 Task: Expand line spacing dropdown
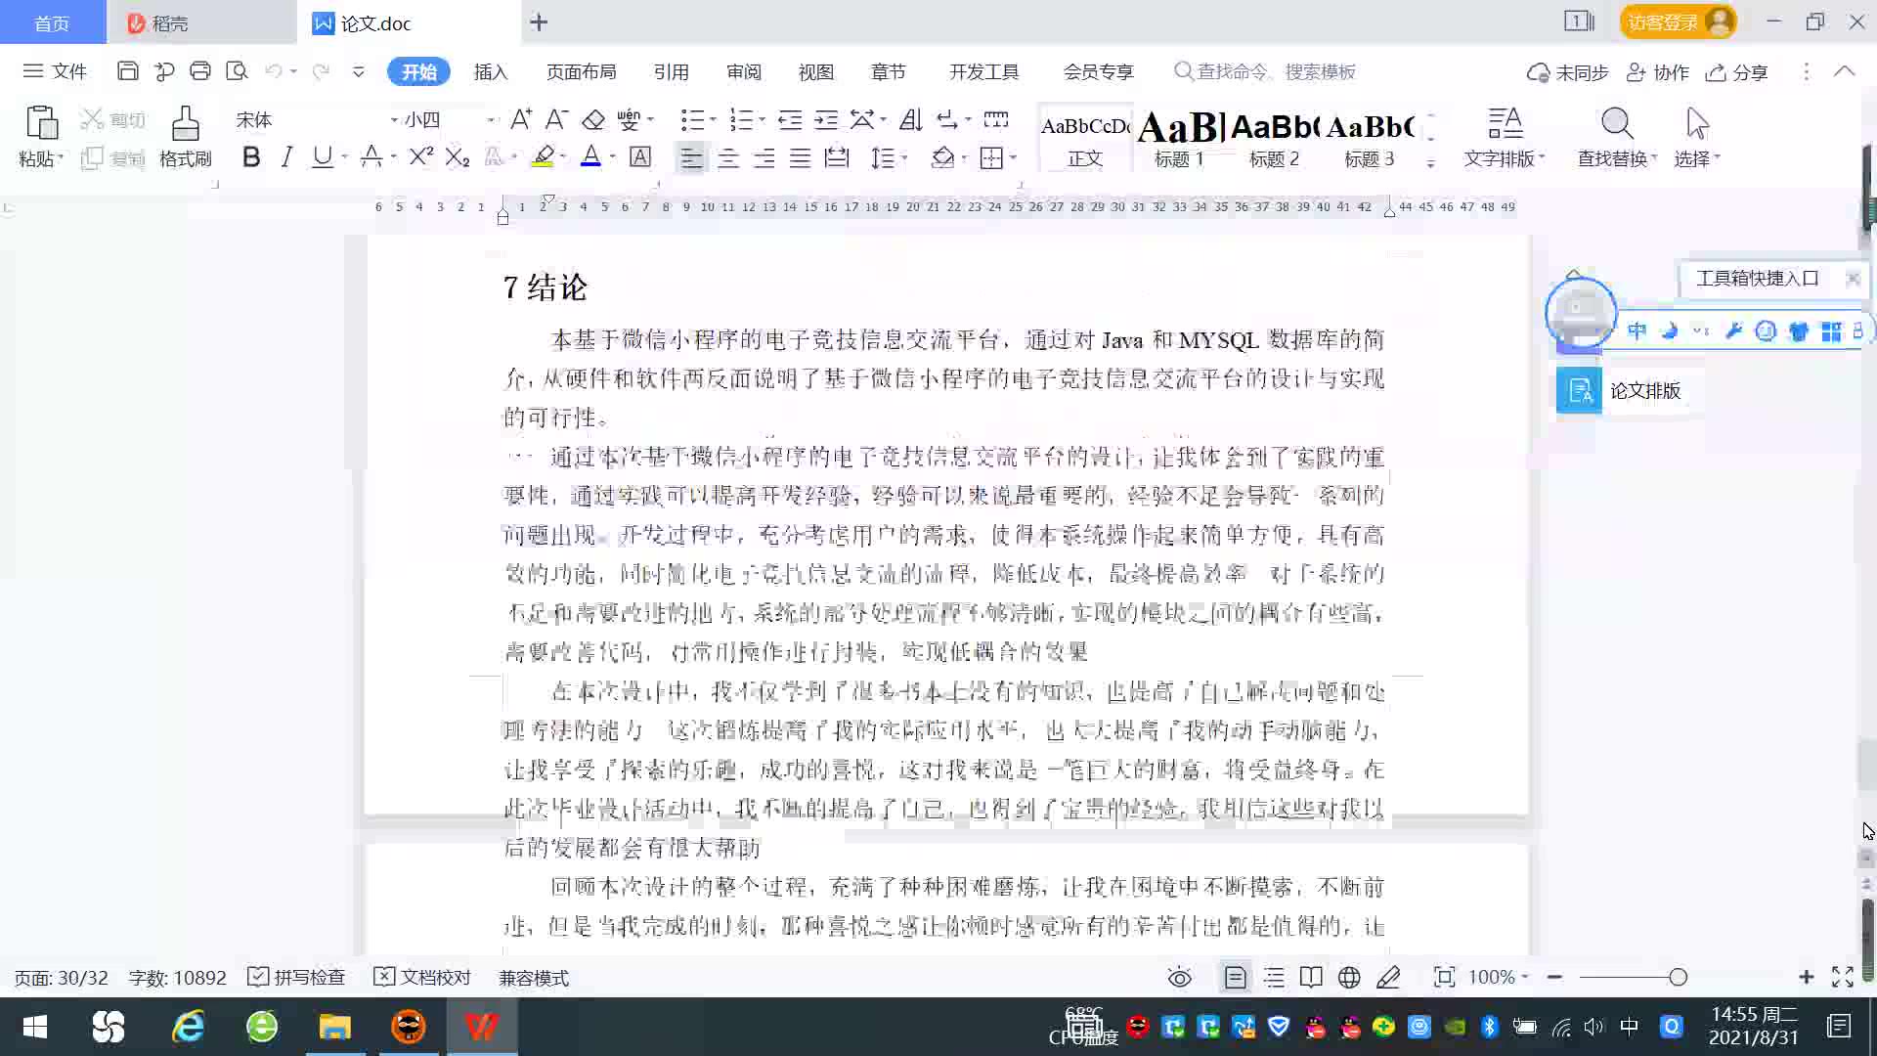(905, 157)
